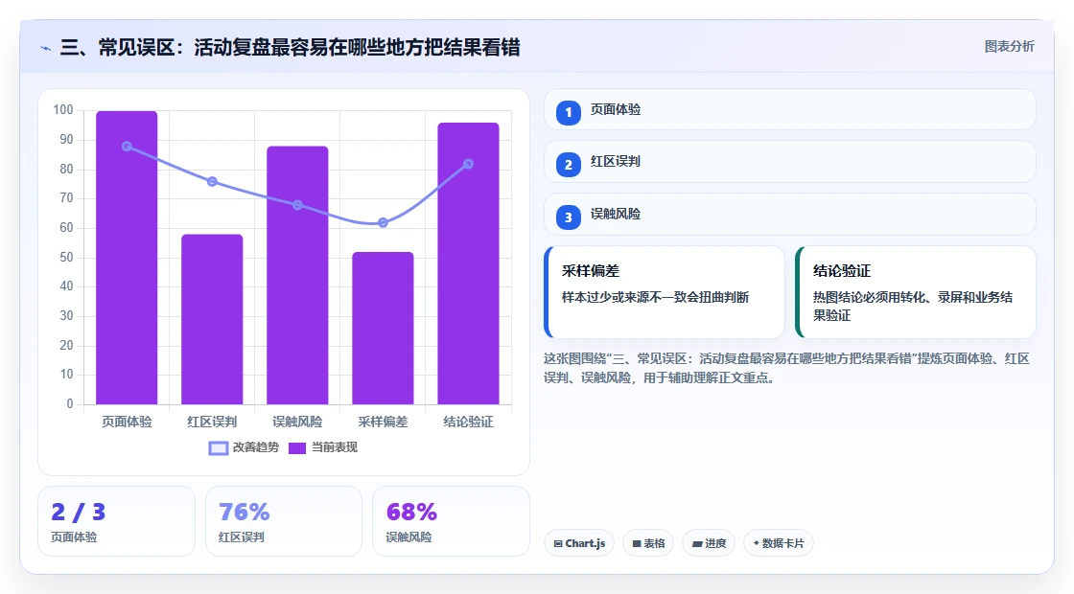Click number badge 3 for 误触风险

[568, 217]
